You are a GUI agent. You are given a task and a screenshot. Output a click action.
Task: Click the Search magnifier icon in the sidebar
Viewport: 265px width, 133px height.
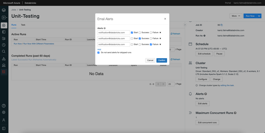tap(4, 52)
